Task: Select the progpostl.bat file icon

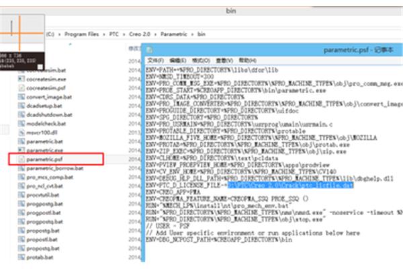Action: point(21,213)
